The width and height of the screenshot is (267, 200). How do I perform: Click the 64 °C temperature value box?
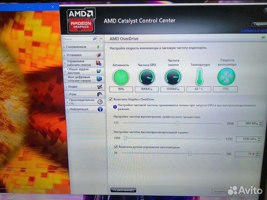[x=199, y=89]
